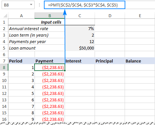The height and width of the screenshot is (125, 155).
Task: Select row 8 header
Action: (x=4, y=67)
